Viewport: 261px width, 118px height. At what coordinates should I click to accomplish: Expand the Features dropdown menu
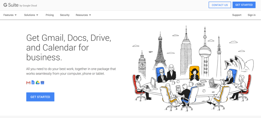10,15
